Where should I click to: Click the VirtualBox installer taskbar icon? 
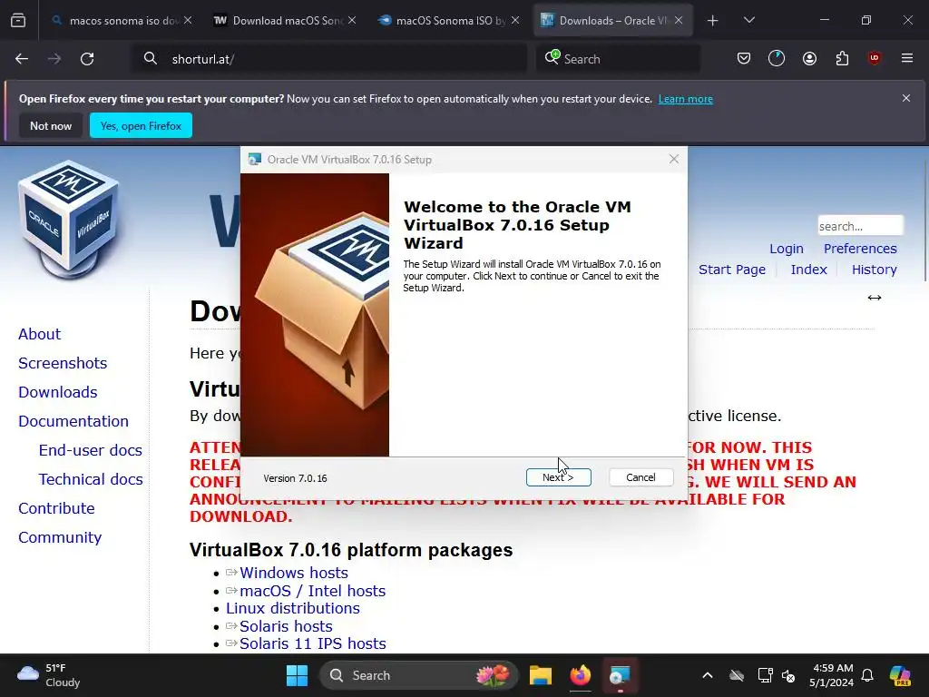point(620,675)
